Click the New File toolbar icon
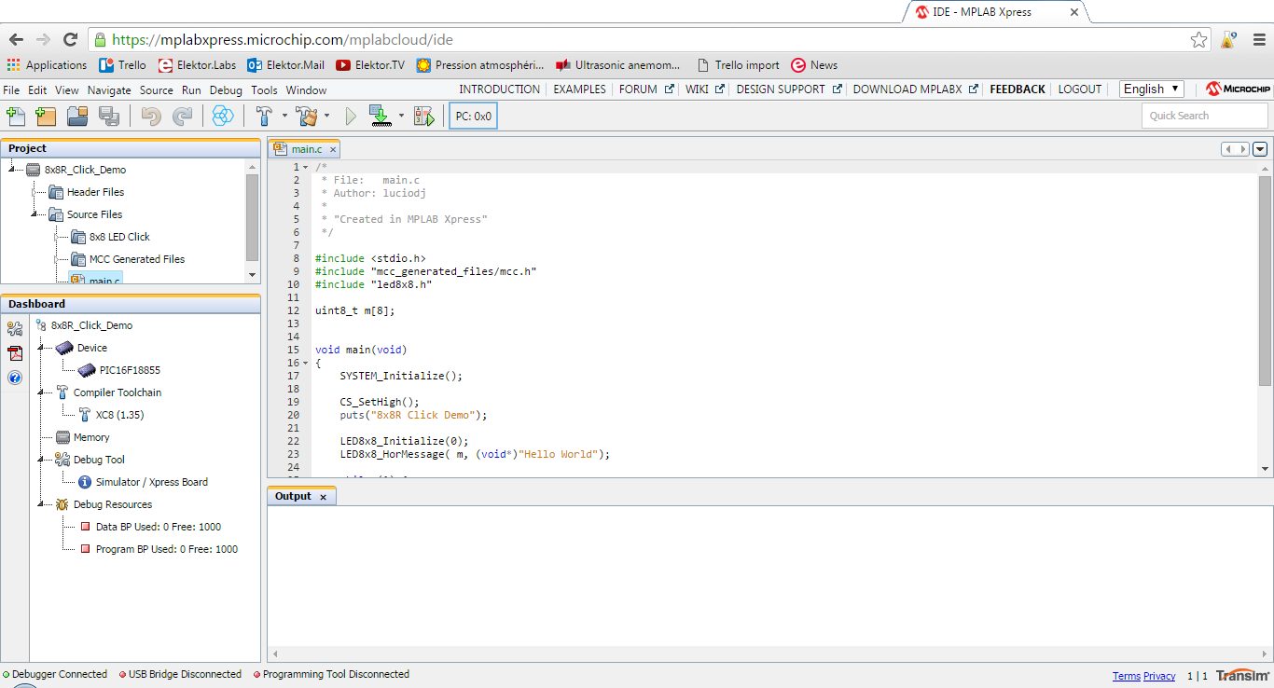This screenshot has width=1274, height=688. 16,116
